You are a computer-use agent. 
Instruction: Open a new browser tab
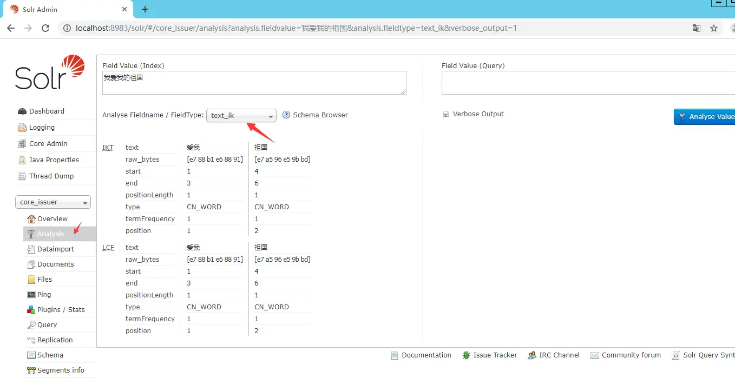[x=145, y=9]
